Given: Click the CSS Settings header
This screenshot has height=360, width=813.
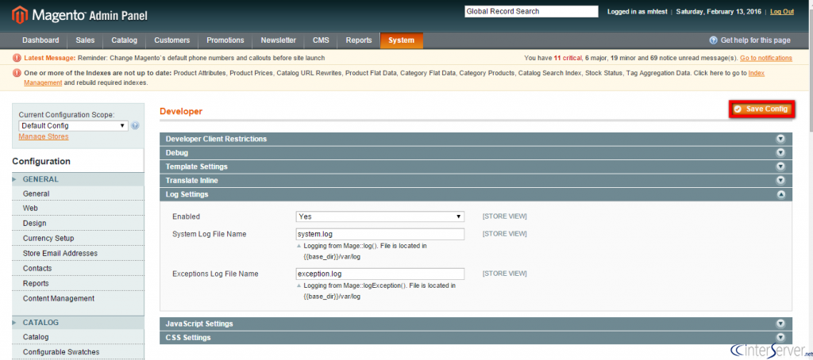Looking at the screenshot, I should 476,338.
